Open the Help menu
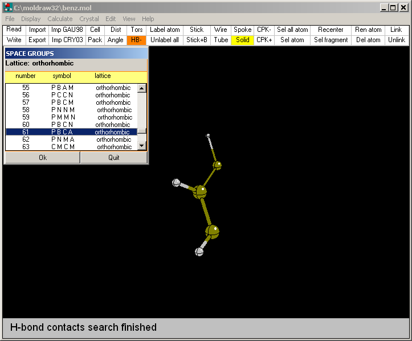 [148, 19]
